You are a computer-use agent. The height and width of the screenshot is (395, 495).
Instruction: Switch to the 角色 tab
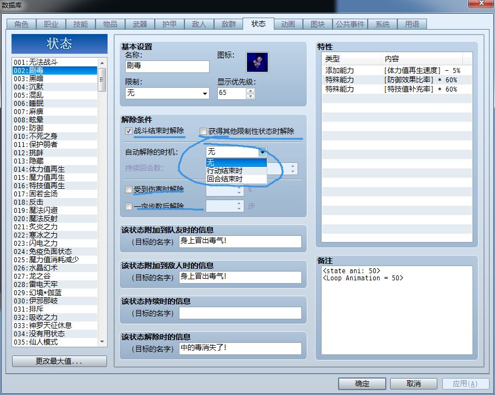(21, 24)
